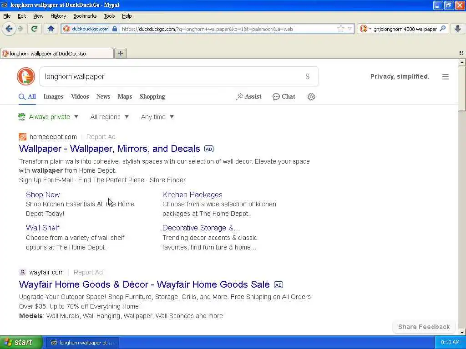
Task: Click the search submit icon in DuckDuckGo box
Action: (x=308, y=76)
